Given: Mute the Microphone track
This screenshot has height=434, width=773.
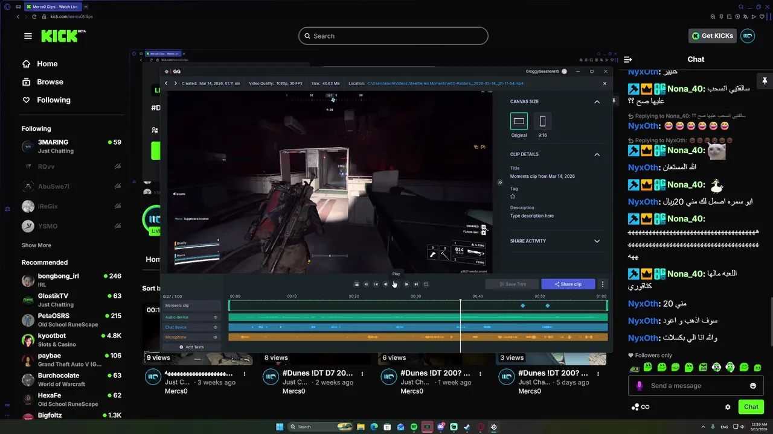Looking at the screenshot, I should (x=216, y=337).
